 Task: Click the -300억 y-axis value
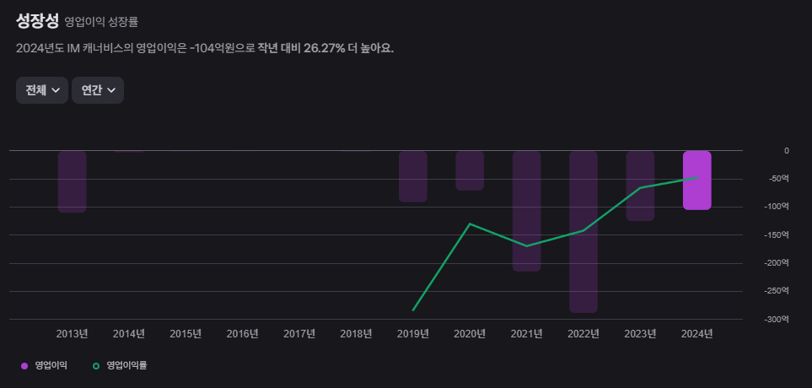tap(777, 319)
